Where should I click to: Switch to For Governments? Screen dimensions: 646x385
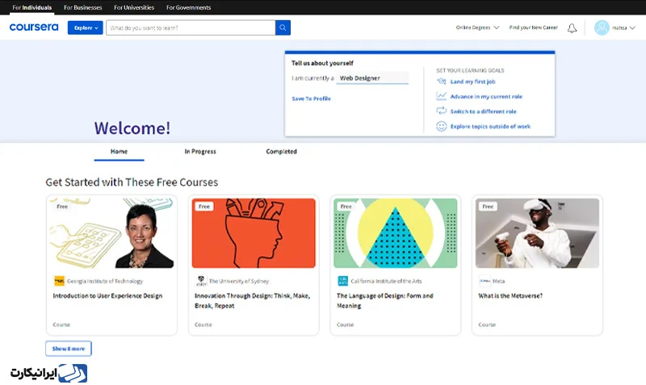[188, 7]
